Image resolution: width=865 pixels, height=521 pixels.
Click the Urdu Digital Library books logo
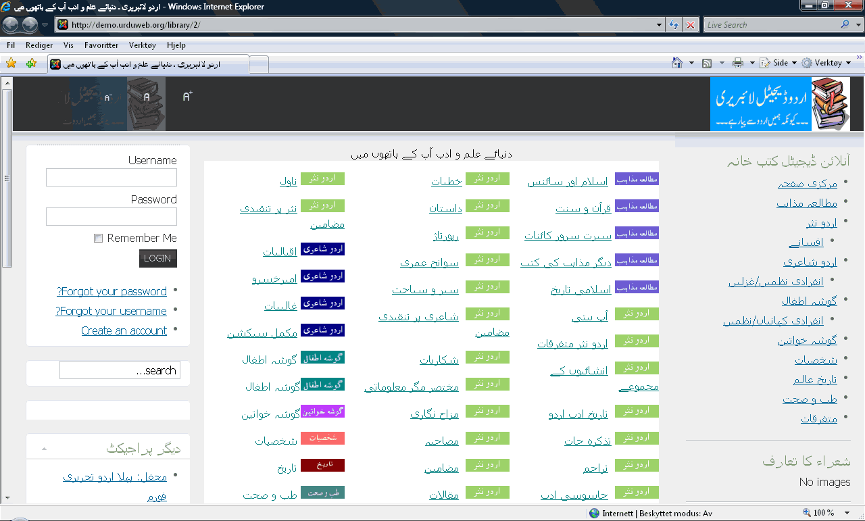(780, 104)
